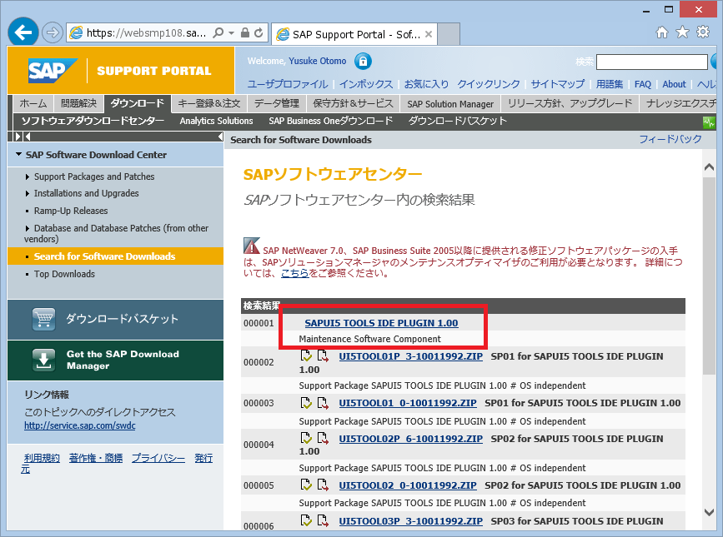
Task: Click the green activity icon on navigation bar
Action: 709,122
